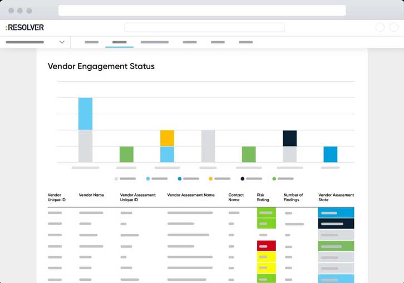Click the grey legend dot

click(116, 179)
